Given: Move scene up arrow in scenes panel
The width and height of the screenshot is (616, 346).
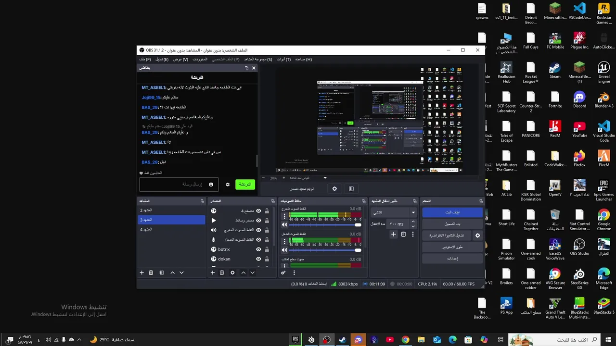Looking at the screenshot, I should 172,272.
